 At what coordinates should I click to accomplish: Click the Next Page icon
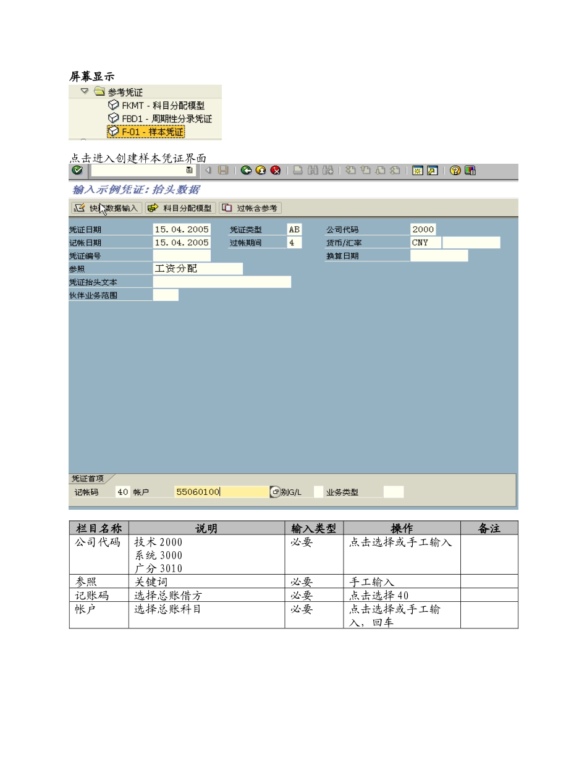pyautogui.click(x=380, y=171)
